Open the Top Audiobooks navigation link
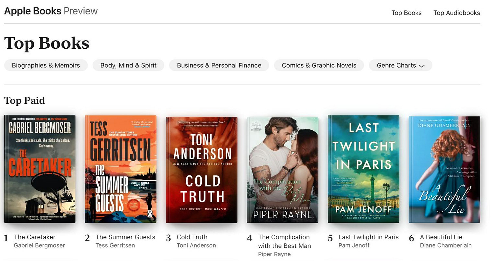This screenshot has width=492, height=261. 457,13
